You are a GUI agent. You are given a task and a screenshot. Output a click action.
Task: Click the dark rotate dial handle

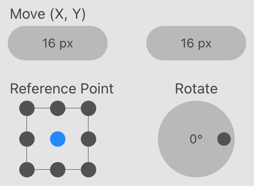(224, 139)
